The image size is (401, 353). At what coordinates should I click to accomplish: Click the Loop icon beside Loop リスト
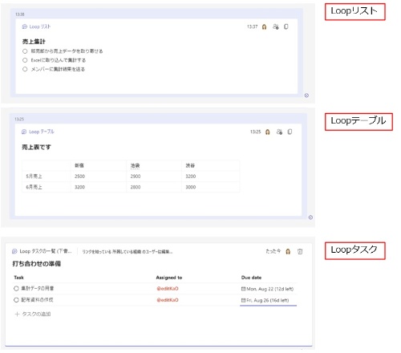pyautogui.click(x=25, y=26)
